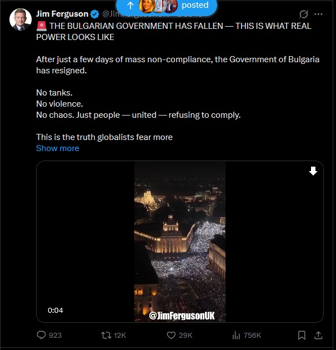Click the reply comment icon

coord(41,335)
